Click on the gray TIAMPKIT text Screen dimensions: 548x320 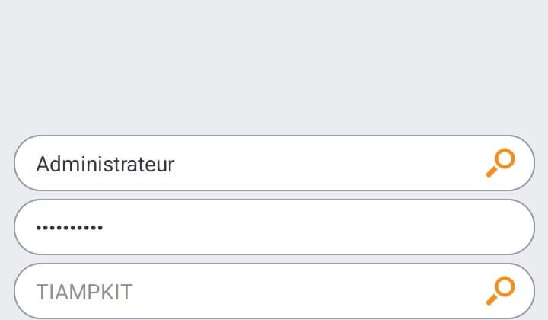(x=84, y=292)
